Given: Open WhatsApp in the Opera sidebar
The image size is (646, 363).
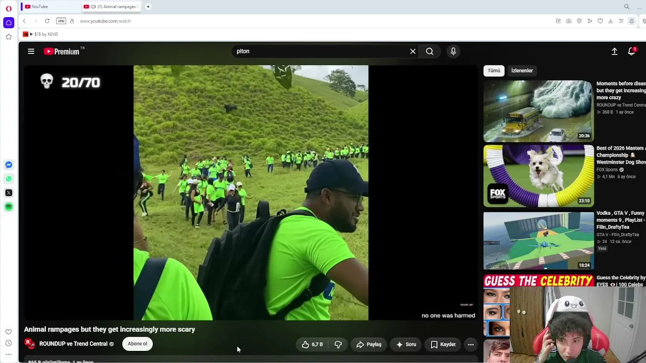Looking at the screenshot, I should [9, 179].
